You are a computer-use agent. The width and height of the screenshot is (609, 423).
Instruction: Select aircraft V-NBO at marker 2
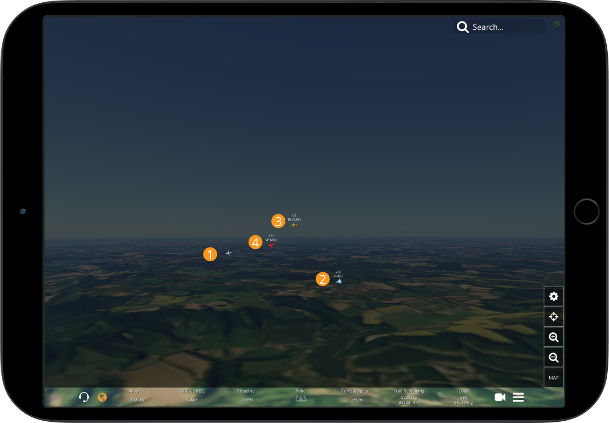pos(322,279)
